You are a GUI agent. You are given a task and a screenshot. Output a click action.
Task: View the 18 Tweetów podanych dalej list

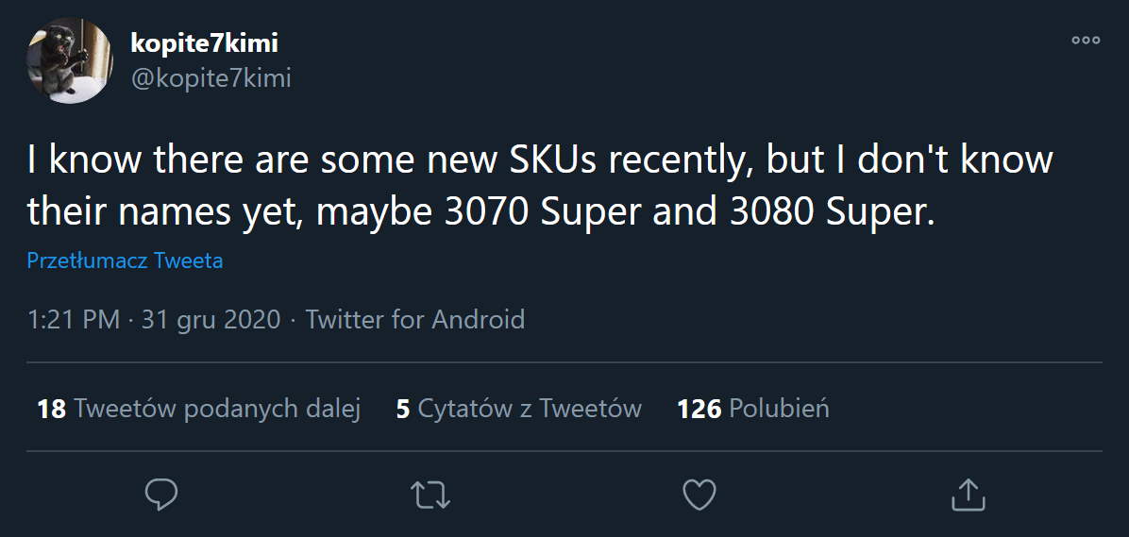[199, 409]
